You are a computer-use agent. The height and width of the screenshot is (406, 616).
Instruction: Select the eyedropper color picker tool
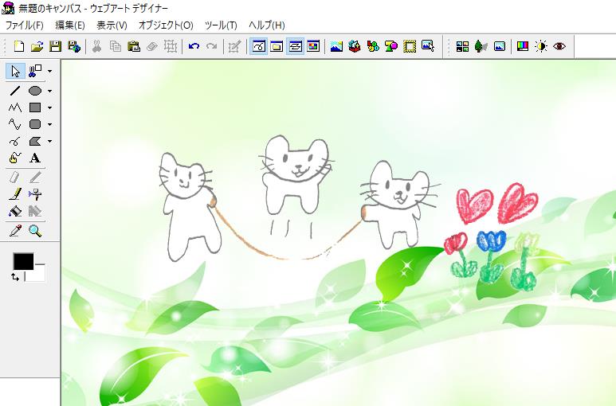(x=15, y=231)
